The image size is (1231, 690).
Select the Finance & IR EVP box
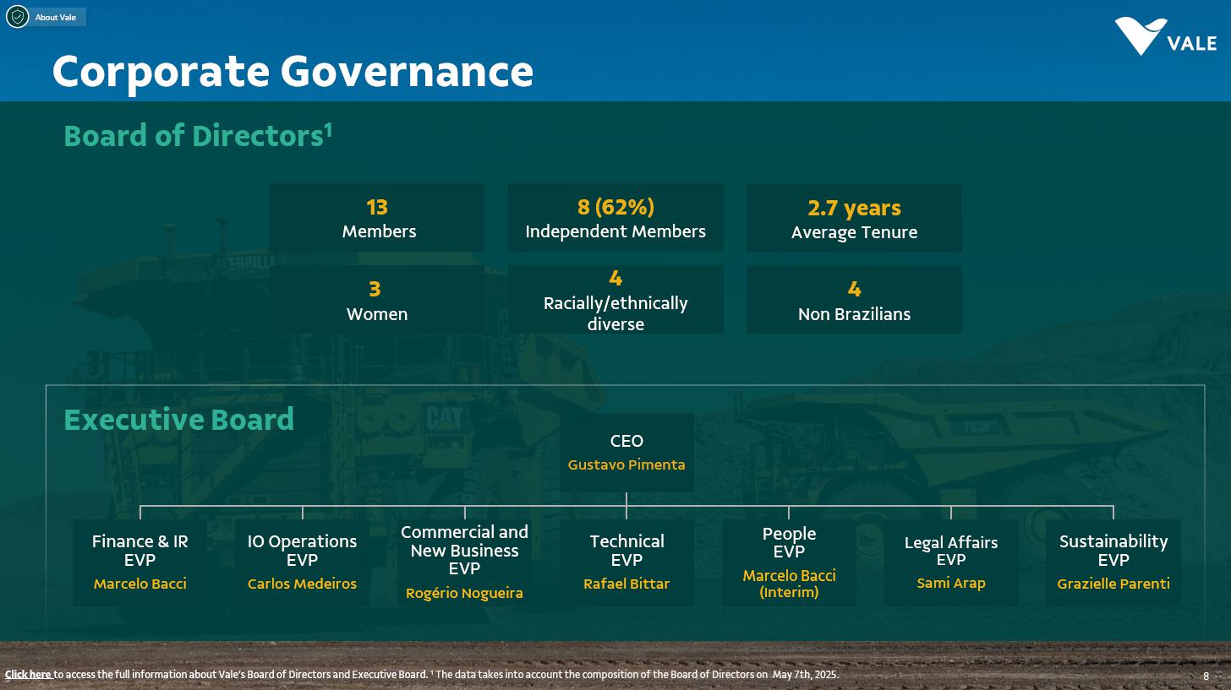coord(140,562)
